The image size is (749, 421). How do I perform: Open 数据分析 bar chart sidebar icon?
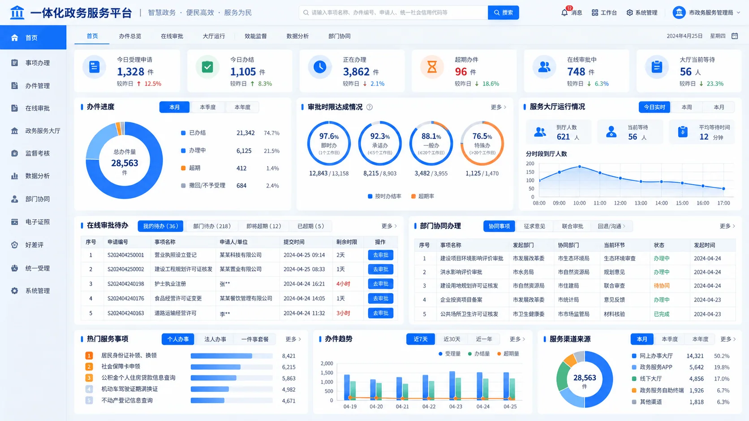[x=15, y=176]
